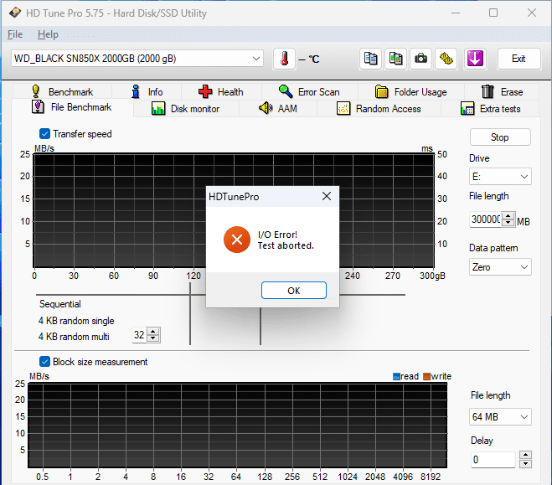552x485 pixels.
Task: Click the thermometer temperature icon
Action: click(284, 59)
